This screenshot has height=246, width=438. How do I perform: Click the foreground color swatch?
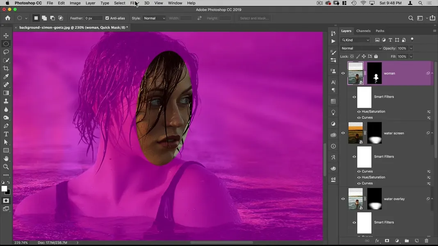[4, 189]
